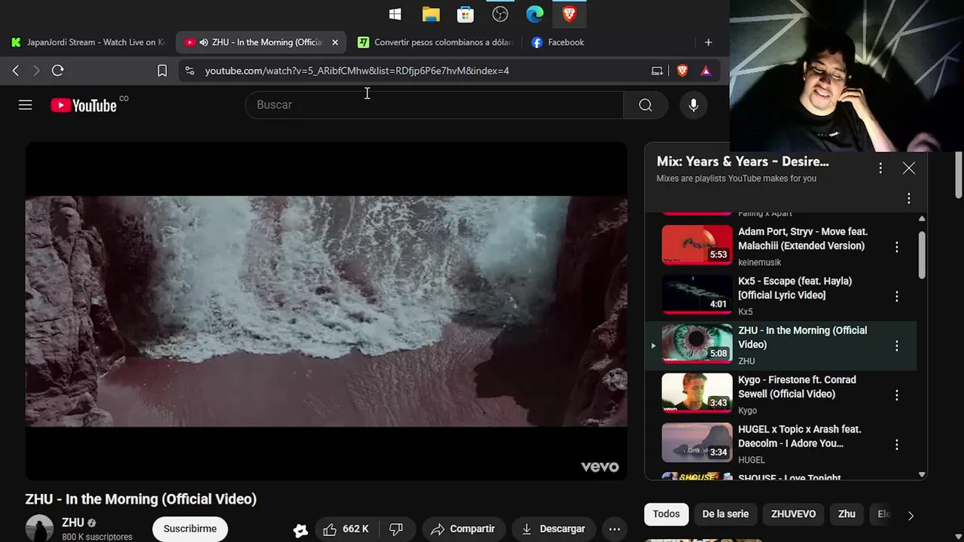The width and height of the screenshot is (964, 542).
Task: Open OBS Studio from taskbar
Action: (x=500, y=14)
